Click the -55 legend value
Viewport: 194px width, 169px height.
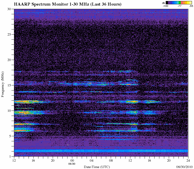pyautogui.click(x=191, y=6)
